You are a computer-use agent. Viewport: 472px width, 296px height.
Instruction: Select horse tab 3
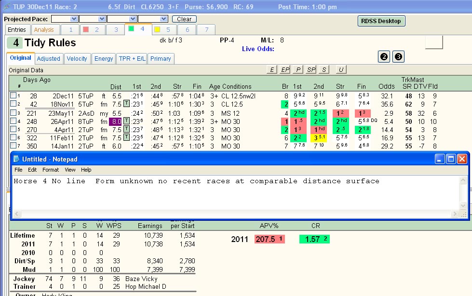116,29
